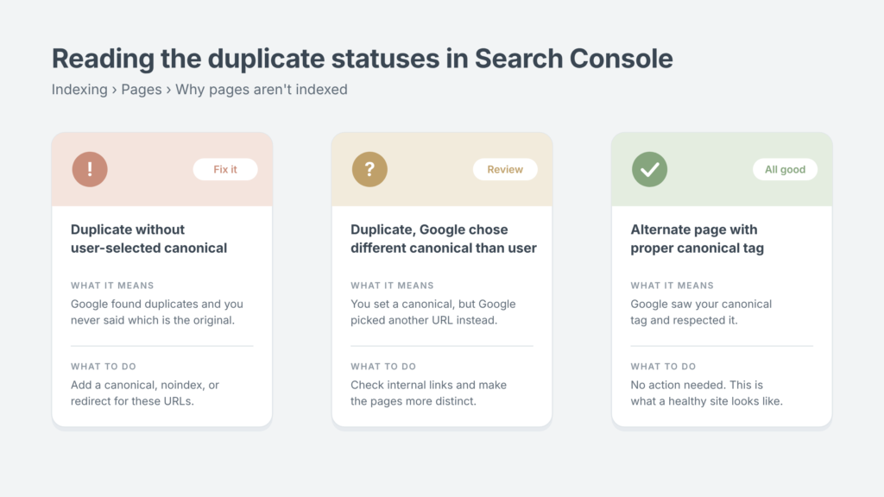Click "WHAT TO DO" label in Review card
Viewport: 884px width, 497px height.
pyautogui.click(x=383, y=366)
